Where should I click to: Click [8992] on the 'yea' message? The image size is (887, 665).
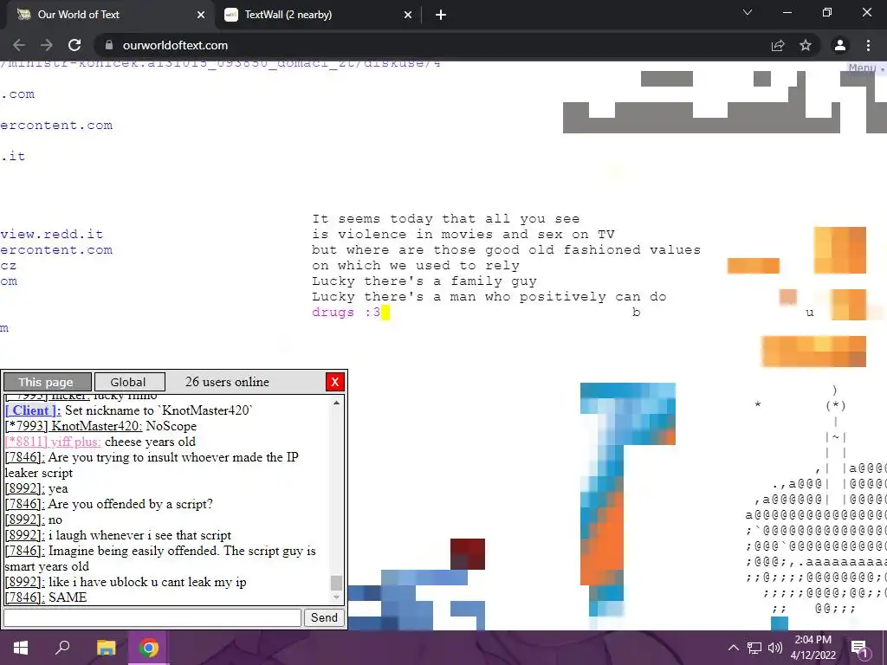click(25, 488)
